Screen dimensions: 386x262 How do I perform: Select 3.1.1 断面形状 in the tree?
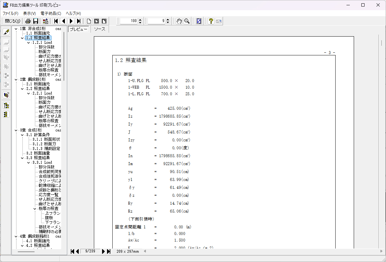(46, 139)
